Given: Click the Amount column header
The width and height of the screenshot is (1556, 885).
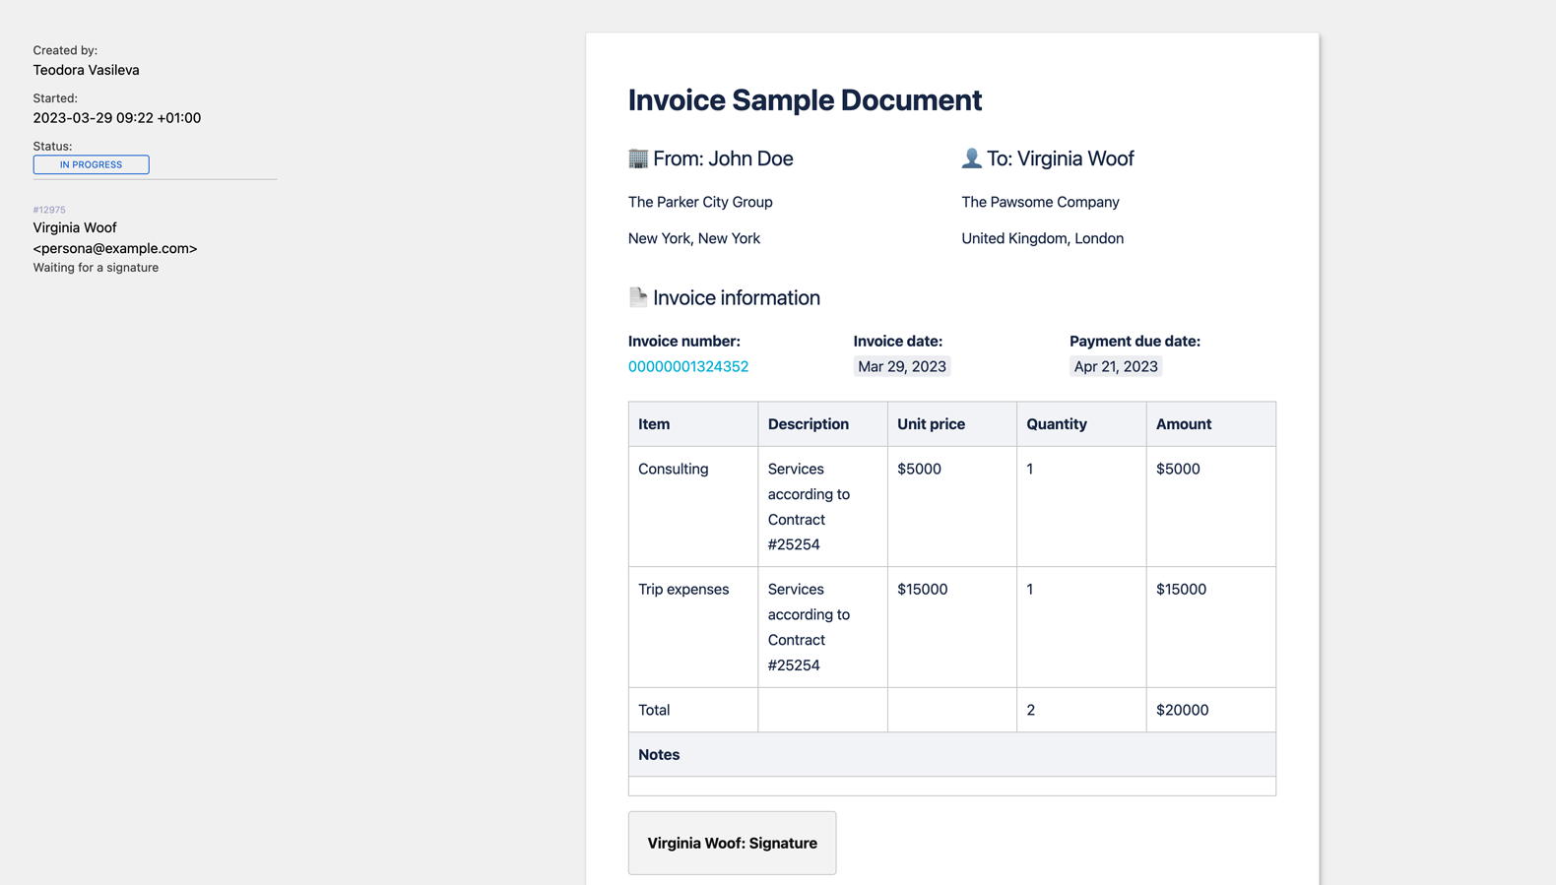Looking at the screenshot, I should tap(1184, 424).
